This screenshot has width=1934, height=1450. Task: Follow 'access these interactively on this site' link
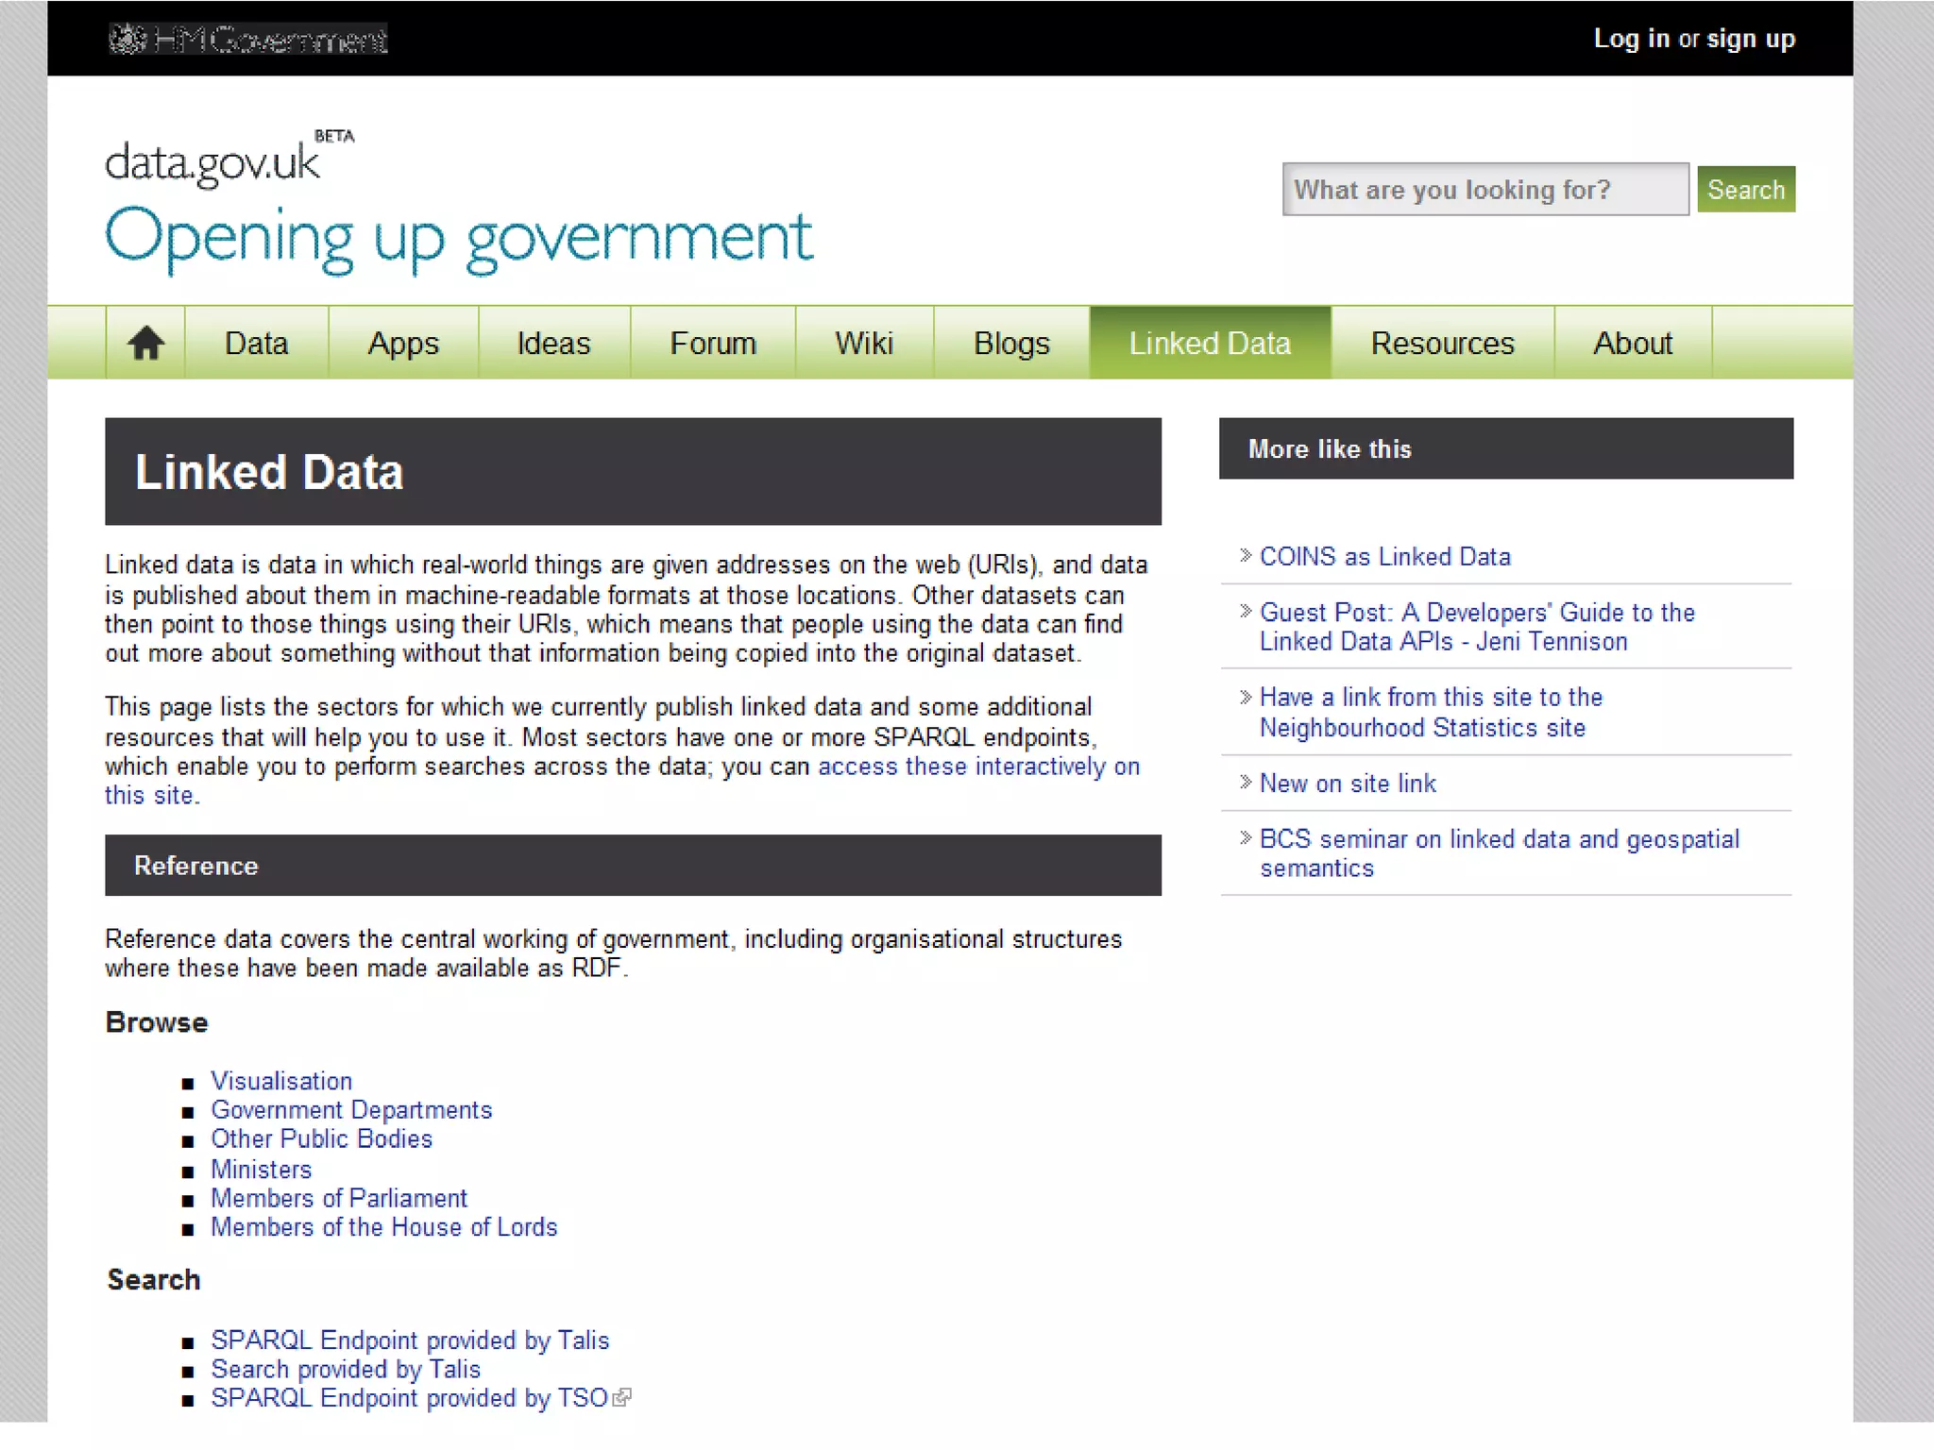(978, 767)
